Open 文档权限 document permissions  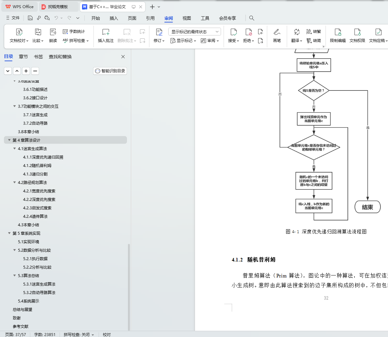[357, 36]
